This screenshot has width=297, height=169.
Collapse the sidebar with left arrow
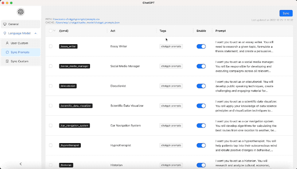[x=21, y=164]
